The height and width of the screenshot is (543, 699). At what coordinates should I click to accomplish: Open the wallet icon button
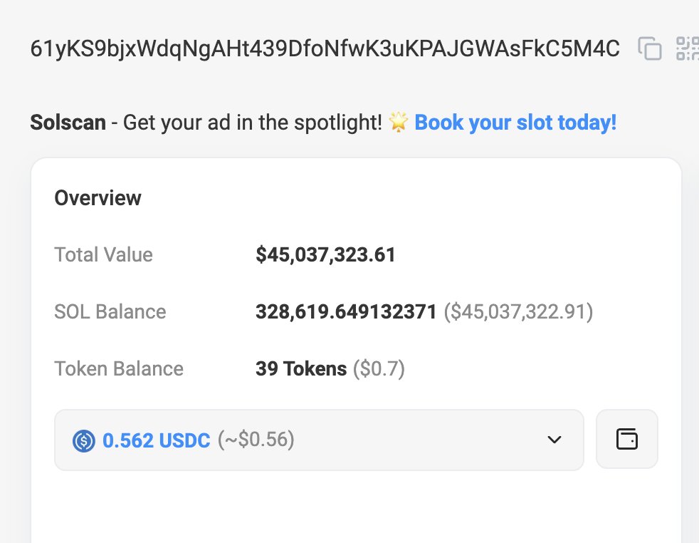626,440
